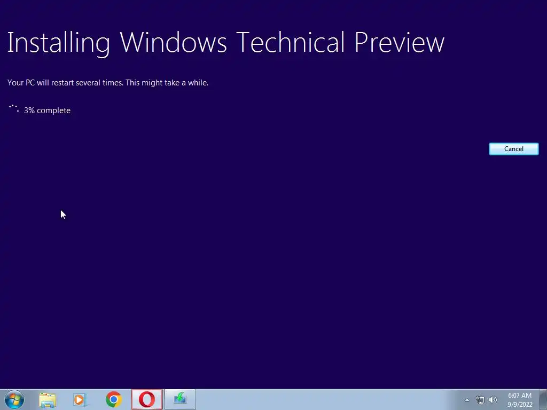Open the clock showing 6:07 AM
This screenshot has width=547, height=410.
[520, 400]
